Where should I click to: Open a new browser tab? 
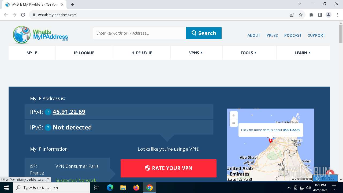[x=72, y=5]
